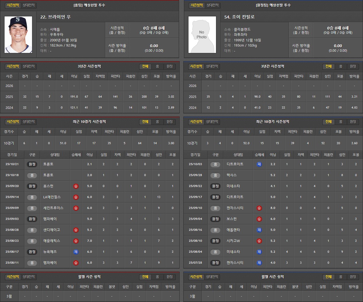Click 시즌성적 tab in home pitcher's monthly stats panel

pyautogui.click(x=13, y=277)
